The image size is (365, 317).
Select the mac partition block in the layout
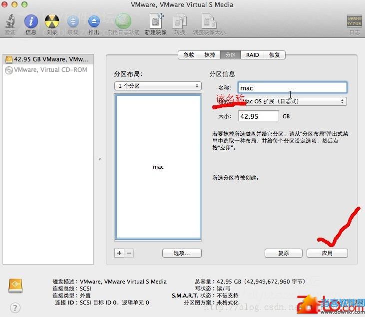coord(158,167)
